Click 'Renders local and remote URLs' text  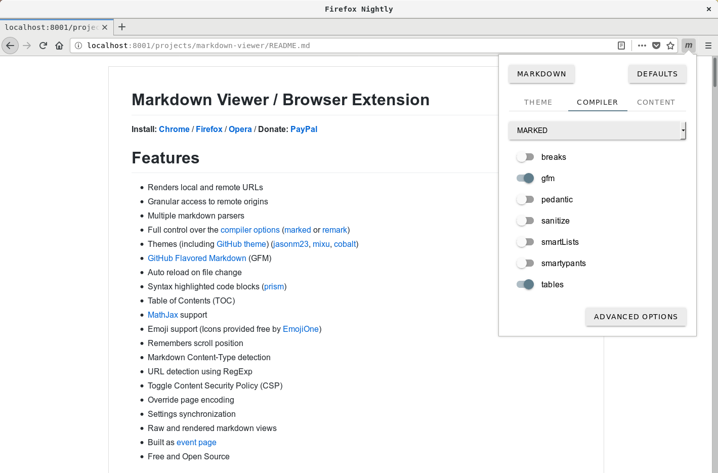coord(205,187)
